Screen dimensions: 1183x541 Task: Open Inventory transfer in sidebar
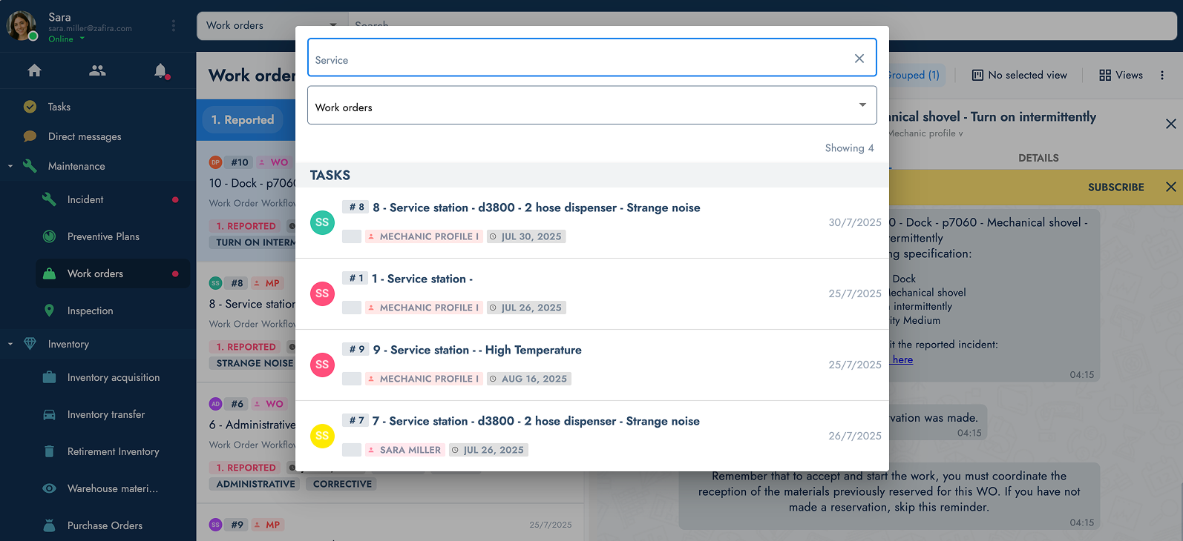[106, 414]
